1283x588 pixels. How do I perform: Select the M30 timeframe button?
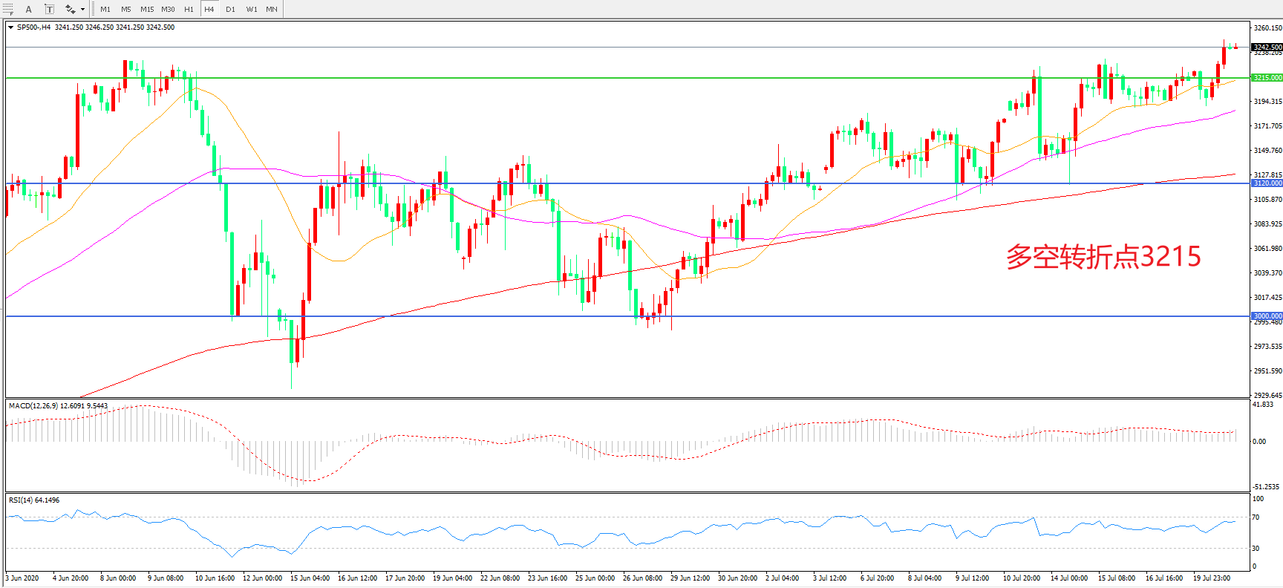[x=169, y=9]
